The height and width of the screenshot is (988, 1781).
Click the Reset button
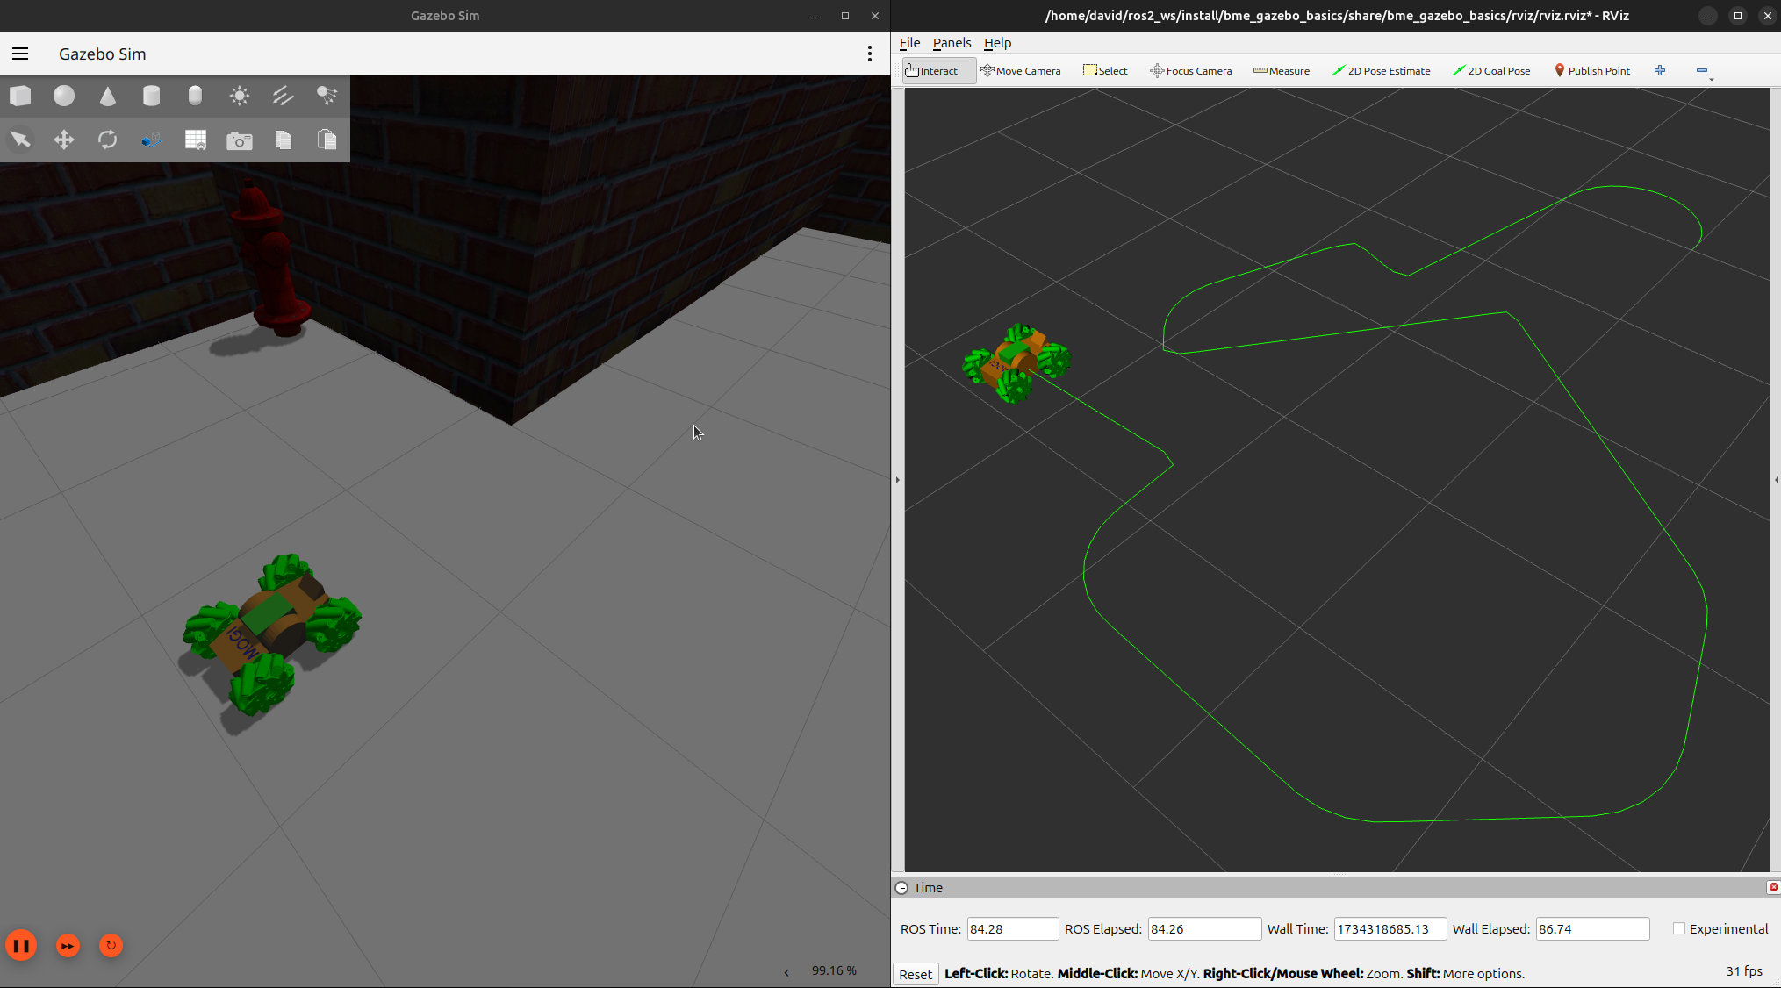(916, 974)
